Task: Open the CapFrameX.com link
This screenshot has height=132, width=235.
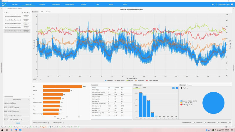Action: point(224,4)
